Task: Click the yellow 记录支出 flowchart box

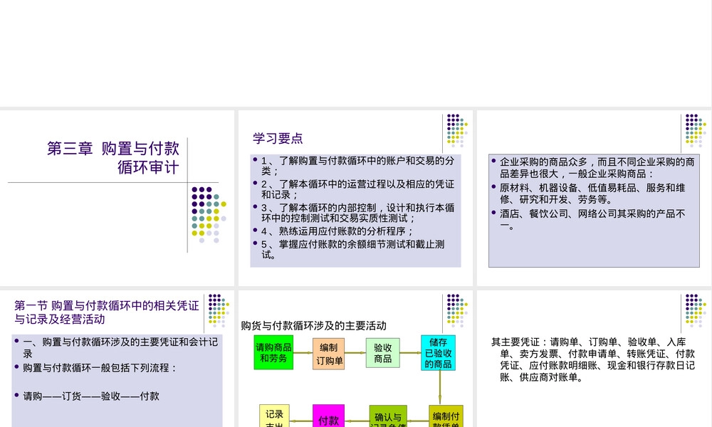Action: (274, 416)
